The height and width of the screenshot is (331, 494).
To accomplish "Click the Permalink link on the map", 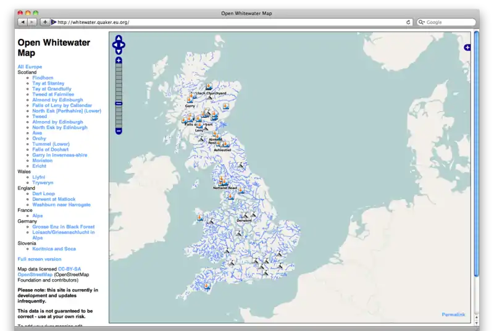I will (453, 315).
